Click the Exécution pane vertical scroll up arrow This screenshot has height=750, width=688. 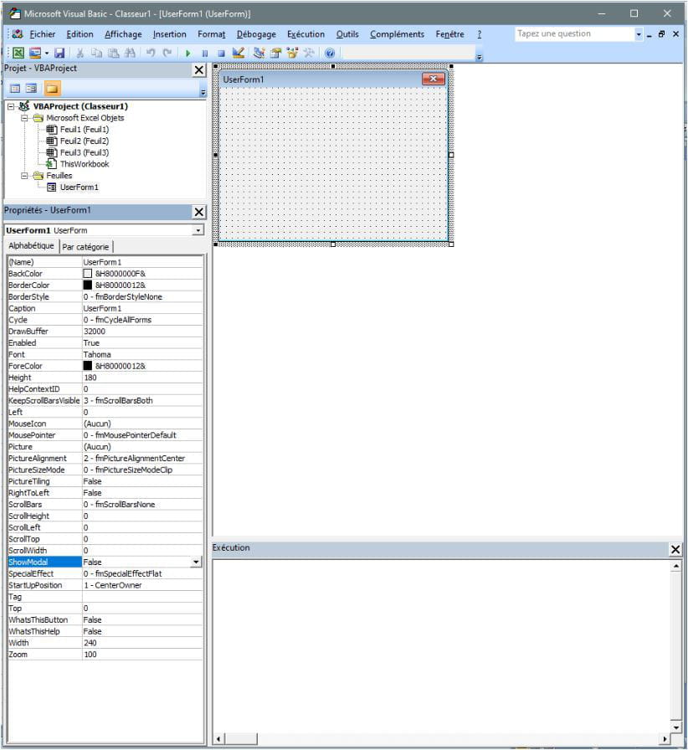tap(675, 566)
